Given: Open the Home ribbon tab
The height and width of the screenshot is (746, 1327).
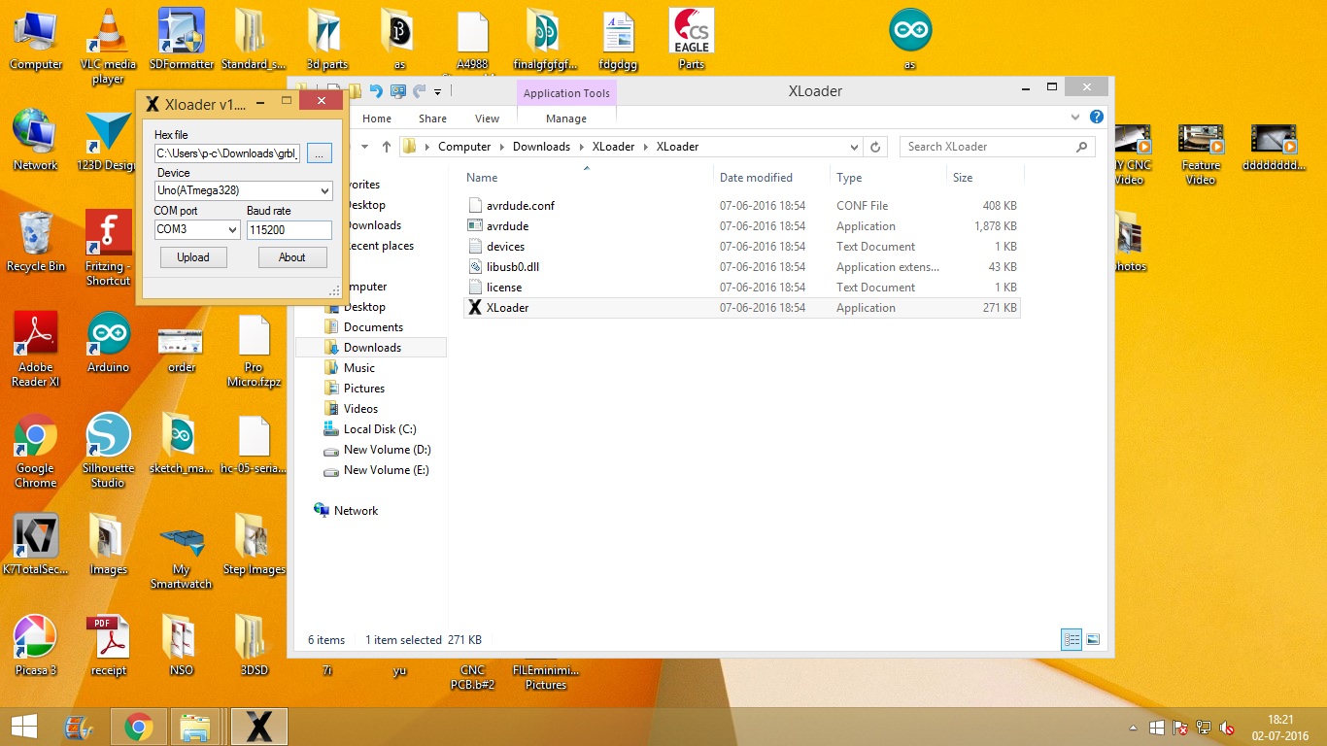Looking at the screenshot, I should 377,119.
